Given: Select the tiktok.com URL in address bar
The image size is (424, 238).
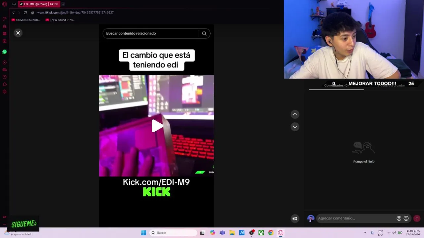Looking at the screenshot, I should [x=75, y=13].
